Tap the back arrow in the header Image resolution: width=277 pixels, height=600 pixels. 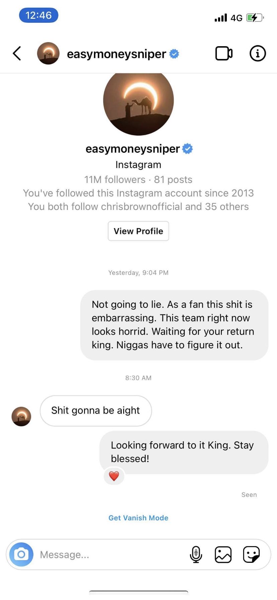(17, 53)
